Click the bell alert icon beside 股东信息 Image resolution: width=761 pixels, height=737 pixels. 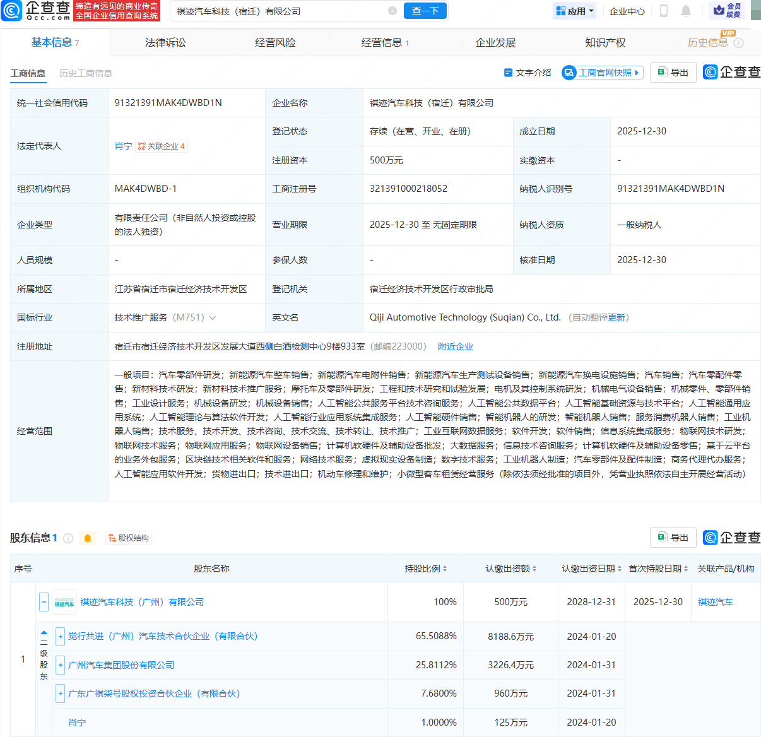point(88,538)
